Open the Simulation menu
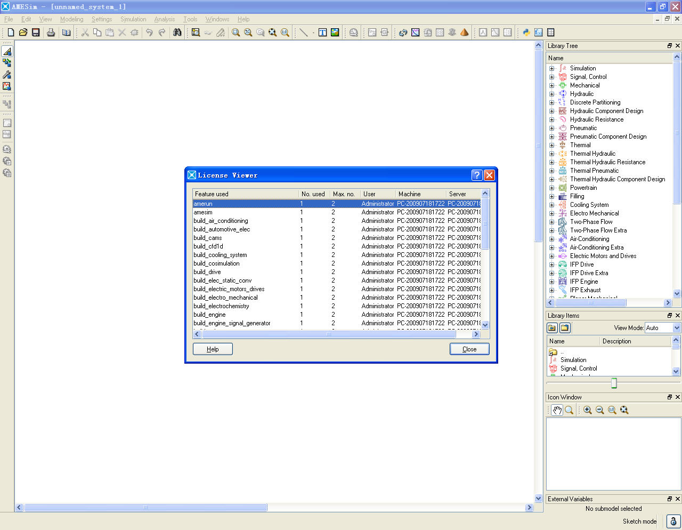Image resolution: width=682 pixels, height=530 pixels. tap(133, 19)
